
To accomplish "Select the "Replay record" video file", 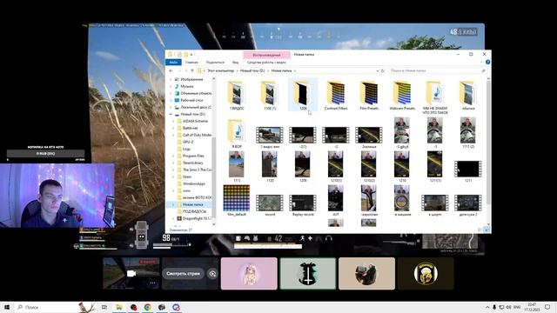I will point(303,205).
